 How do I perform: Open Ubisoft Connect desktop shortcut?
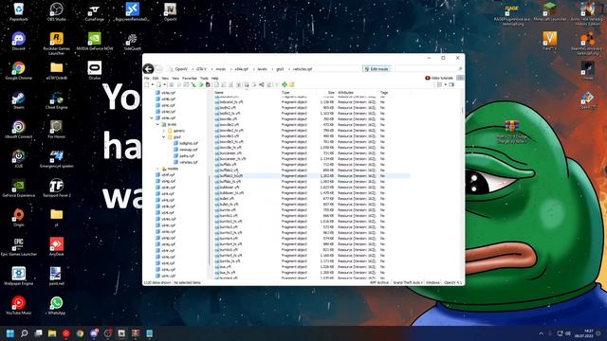click(18, 130)
